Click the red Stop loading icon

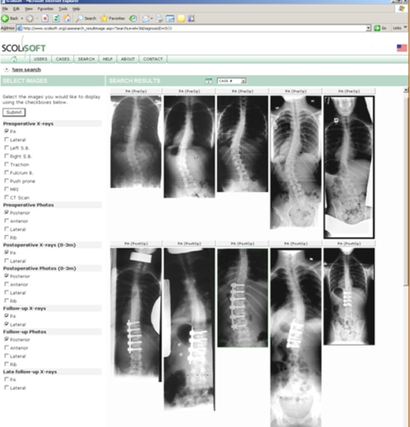click(45, 18)
